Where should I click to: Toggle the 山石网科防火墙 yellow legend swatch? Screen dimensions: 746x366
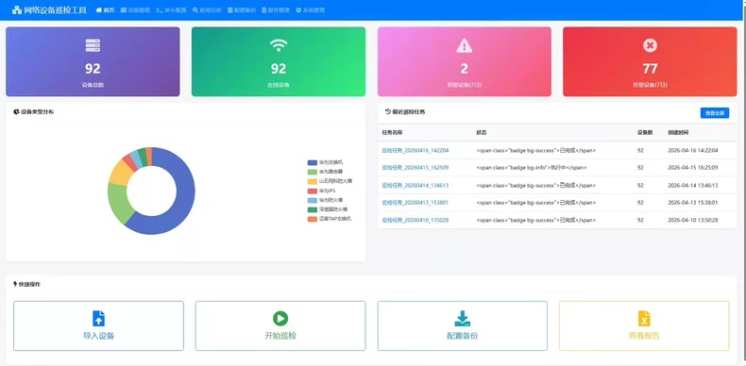point(313,181)
